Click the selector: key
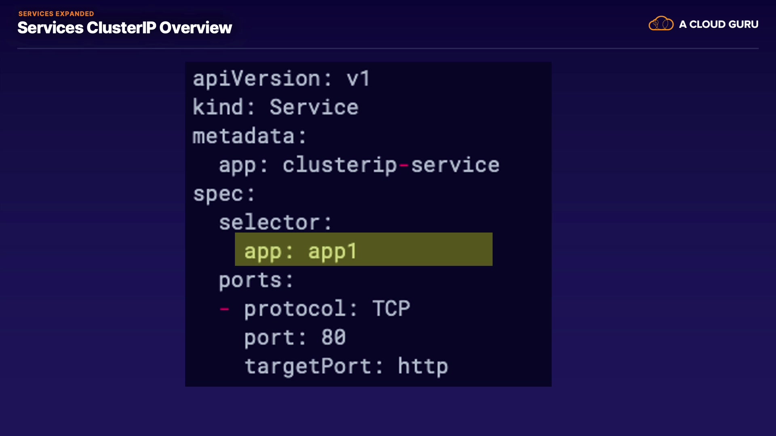The image size is (776, 436). 275,222
